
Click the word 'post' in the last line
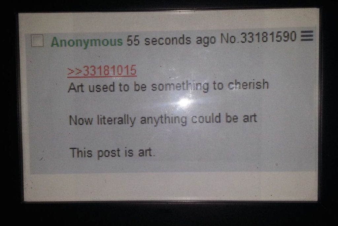click(109, 153)
